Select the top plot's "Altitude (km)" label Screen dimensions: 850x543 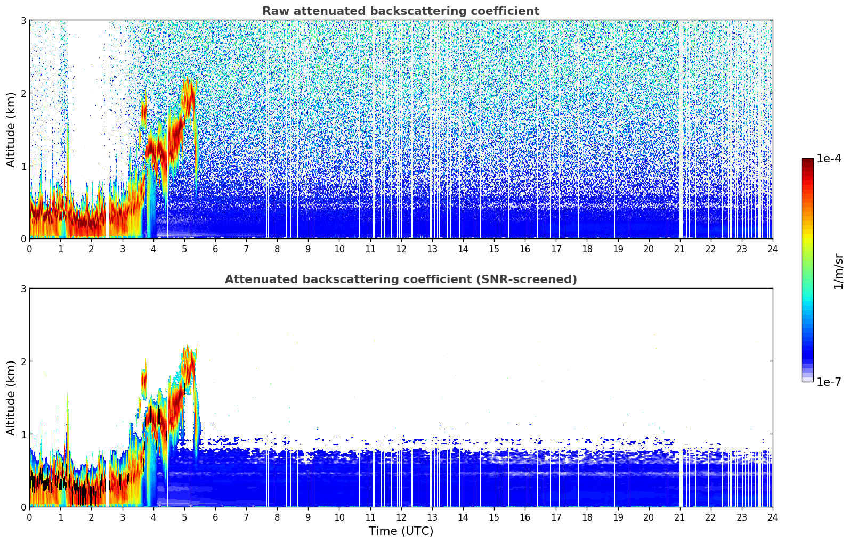11,129
